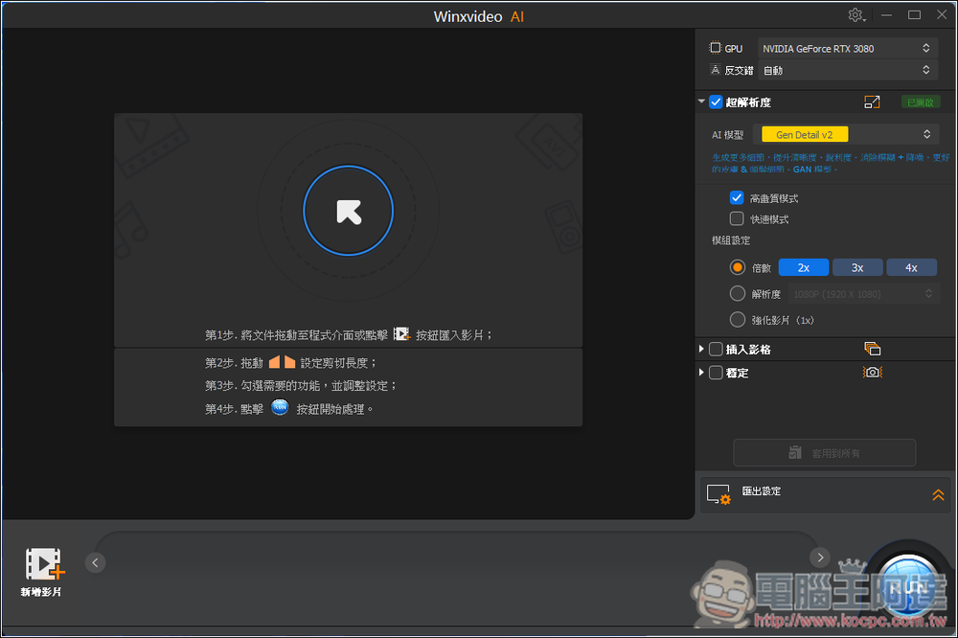Click the 第3步 instruction text
Image resolution: width=958 pixels, height=638 pixels.
click(x=301, y=386)
